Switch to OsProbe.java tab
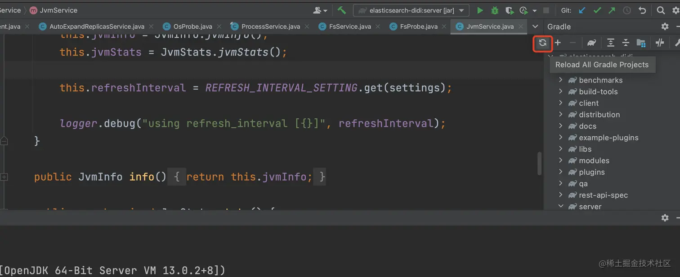The width and height of the screenshot is (680, 277). click(193, 26)
